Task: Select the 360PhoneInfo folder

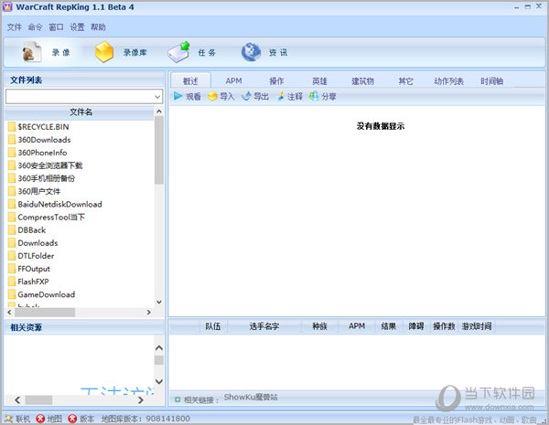Action: pos(42,153)
